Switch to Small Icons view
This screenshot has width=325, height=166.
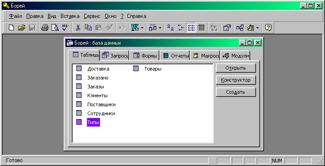[181, 28]
